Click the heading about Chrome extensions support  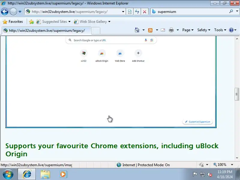pyautogui.click(x=112, y=150)
